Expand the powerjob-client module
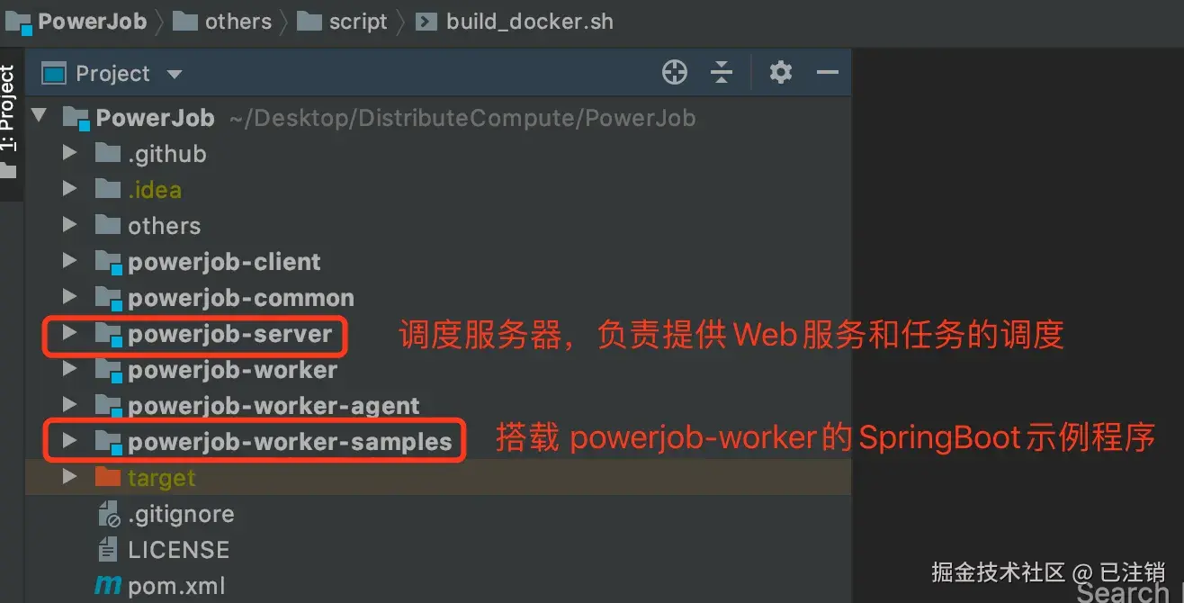This screenshot has width=1184, height=603. [69, 262]
